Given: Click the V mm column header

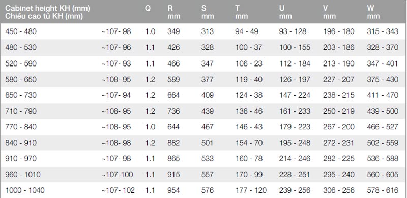Looking at the screenshot, I should click(329, 12).
